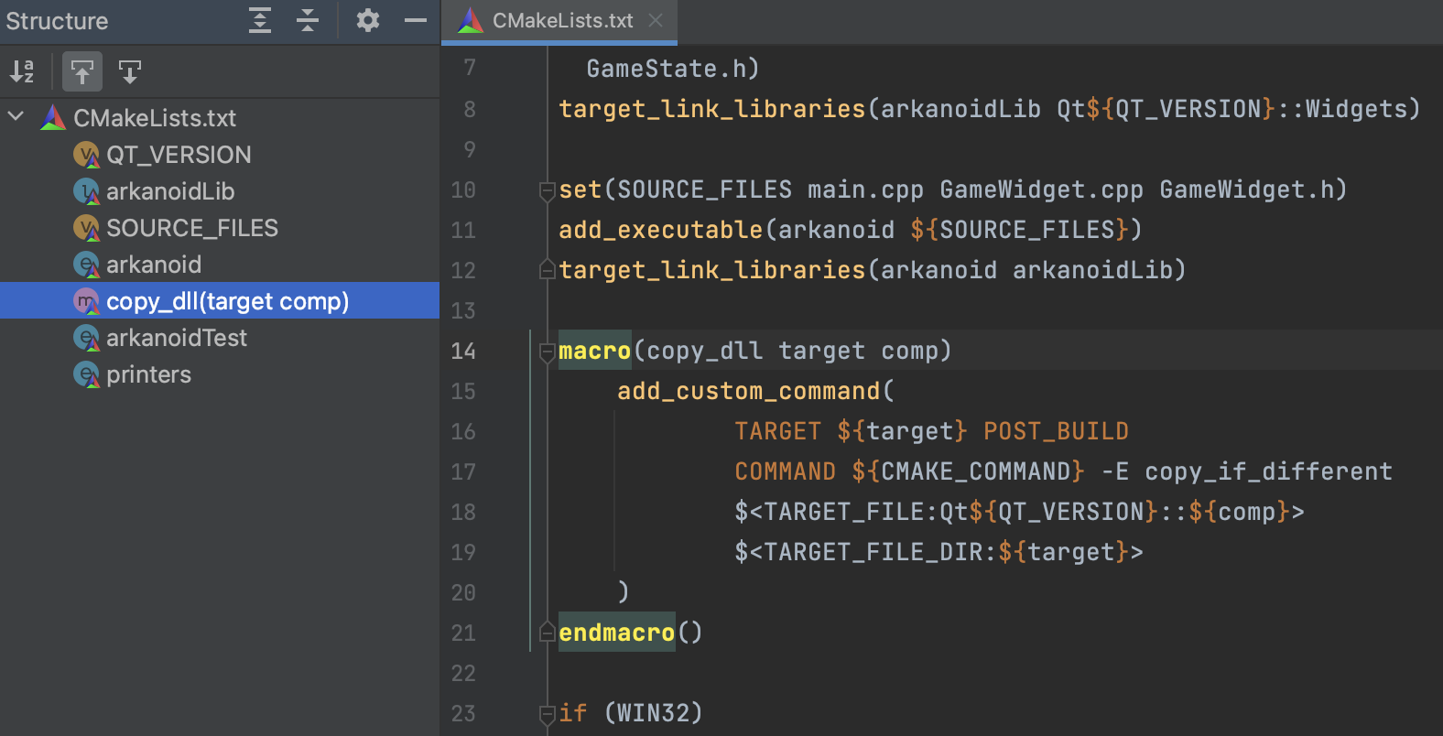Click the macro keyword on line 14
Image resolution: width=1443 pixels, height=736 pixels.
[595, 351]
